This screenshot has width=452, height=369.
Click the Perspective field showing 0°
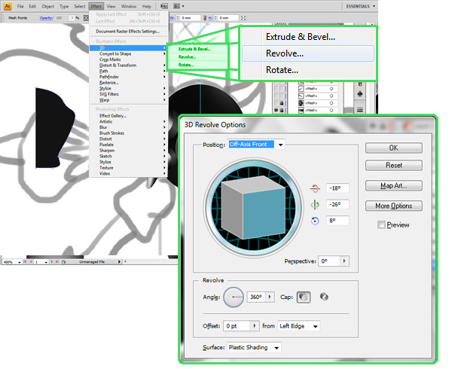pyautogui.click(x=329, y=261)
